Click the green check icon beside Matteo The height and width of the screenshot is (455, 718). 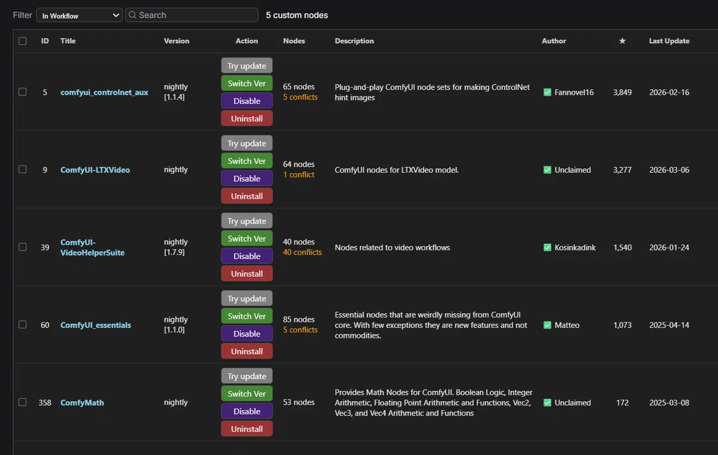(547, 325)
